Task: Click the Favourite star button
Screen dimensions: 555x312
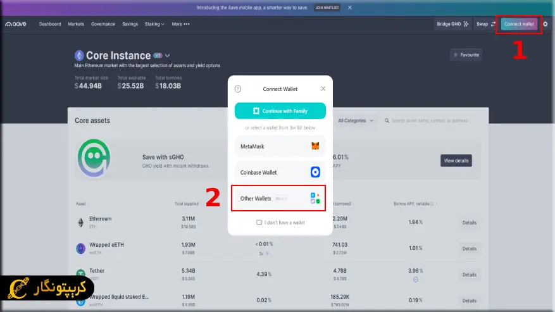Action: coord(465,55)
